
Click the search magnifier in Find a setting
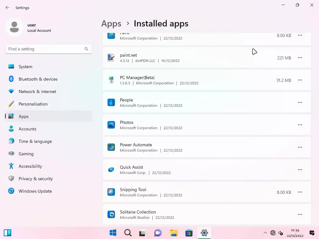click(86, 49)
